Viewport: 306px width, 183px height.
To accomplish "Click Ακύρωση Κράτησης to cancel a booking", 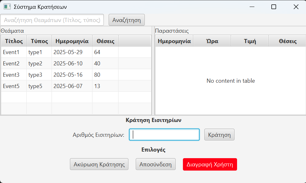I will (x=99, y=164).
